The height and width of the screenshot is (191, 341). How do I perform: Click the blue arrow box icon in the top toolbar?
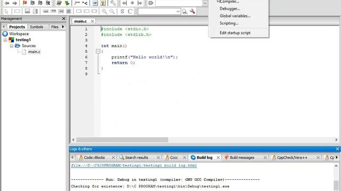point(95,3)
